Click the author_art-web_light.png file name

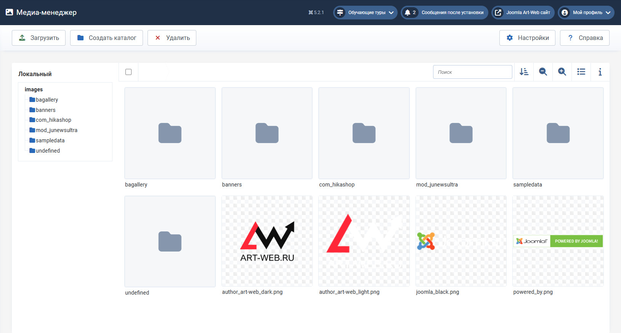(x=349, y=292)
